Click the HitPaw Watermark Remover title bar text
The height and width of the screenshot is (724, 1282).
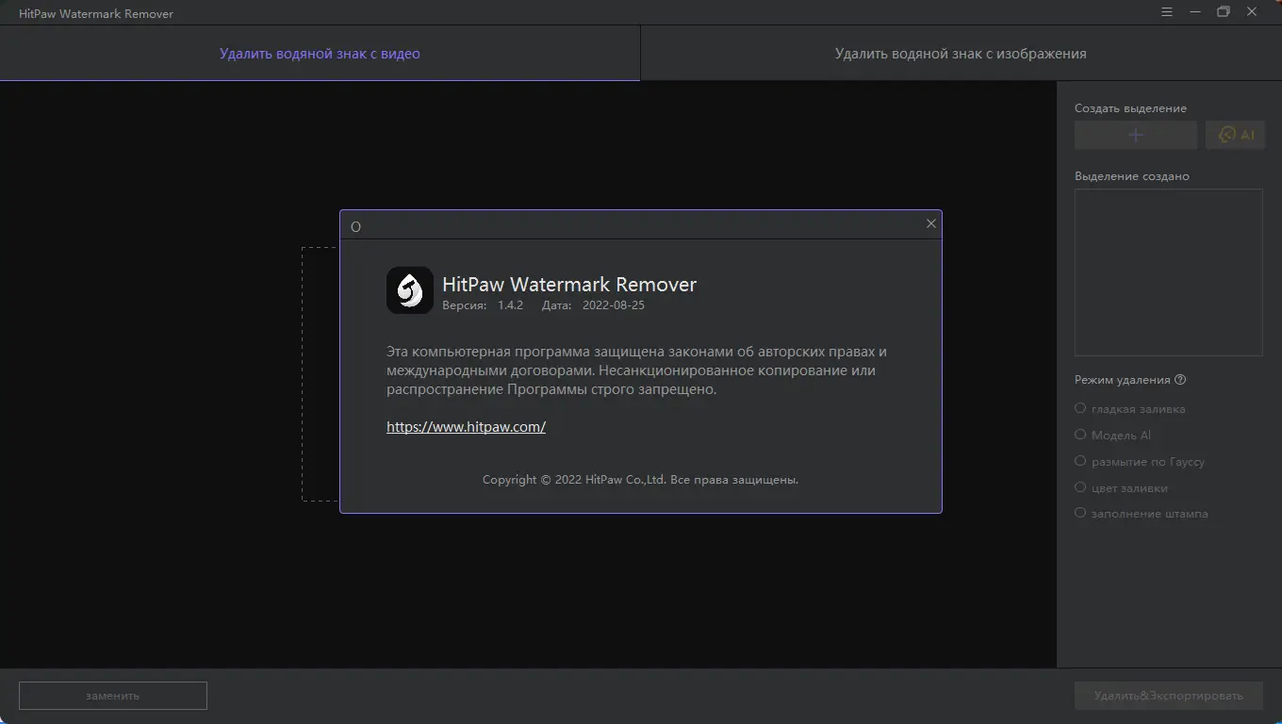click(96, 14)
